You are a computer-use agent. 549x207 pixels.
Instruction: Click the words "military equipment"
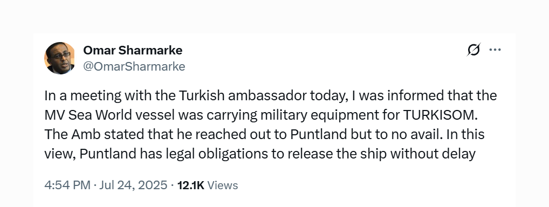click(x=302, y=115)
